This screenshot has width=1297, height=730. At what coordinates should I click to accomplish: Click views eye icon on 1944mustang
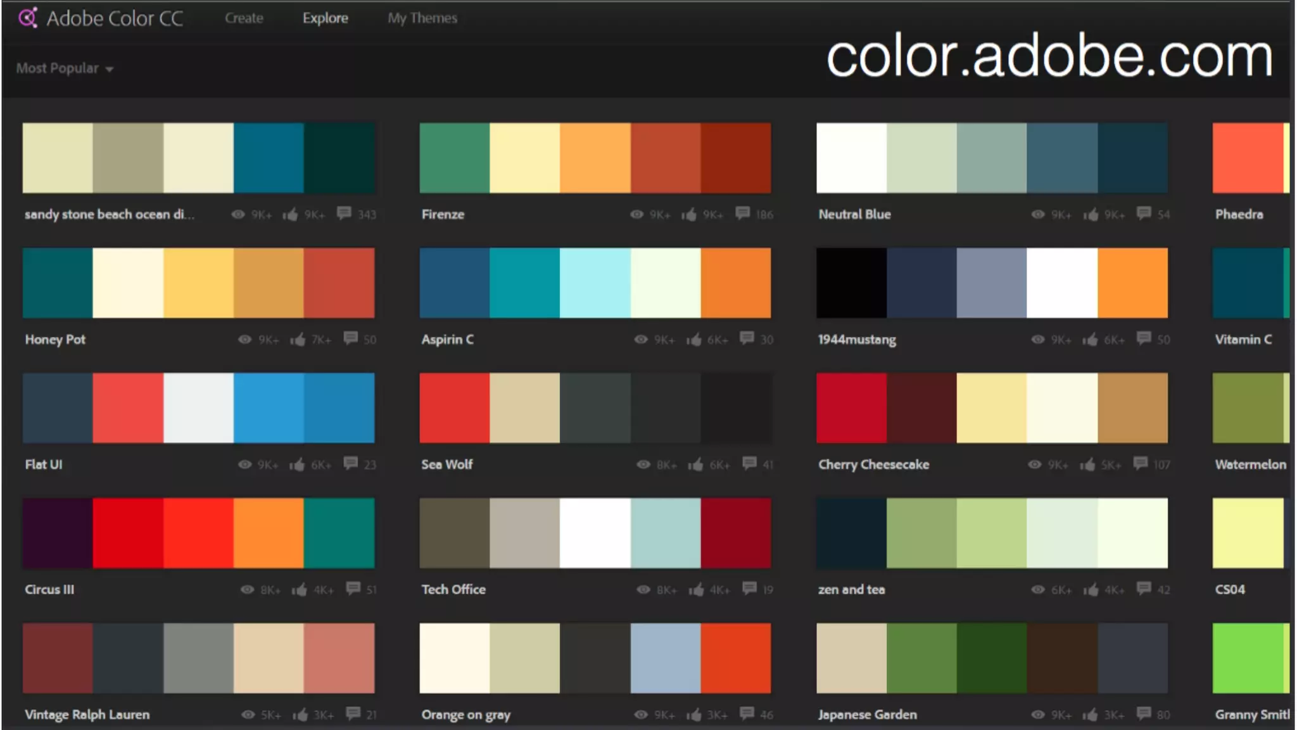point(1038,340)
